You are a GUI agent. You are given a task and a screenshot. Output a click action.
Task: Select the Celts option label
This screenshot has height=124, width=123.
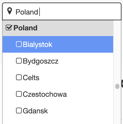click(x=31, y=78)
